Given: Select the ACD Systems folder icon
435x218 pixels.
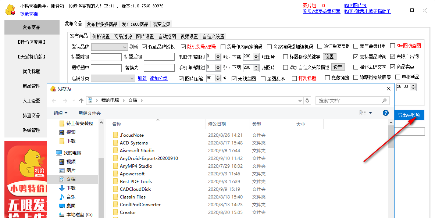Looking at the screenshot, I should coord(116,143).
